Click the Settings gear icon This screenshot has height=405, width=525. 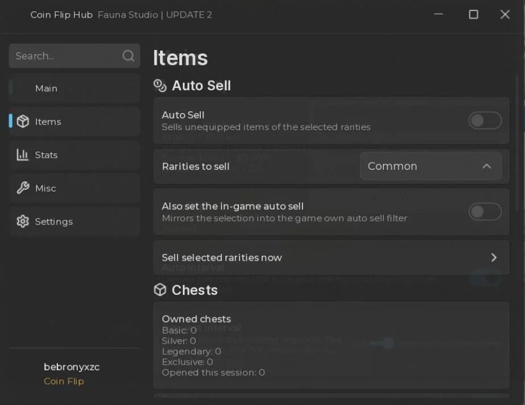coord(23,222)
